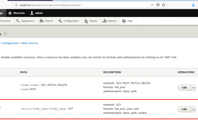Click the Shortcuts star icon in the toolbar
Viewport: 198px width, 121px height.
point(10,13)
